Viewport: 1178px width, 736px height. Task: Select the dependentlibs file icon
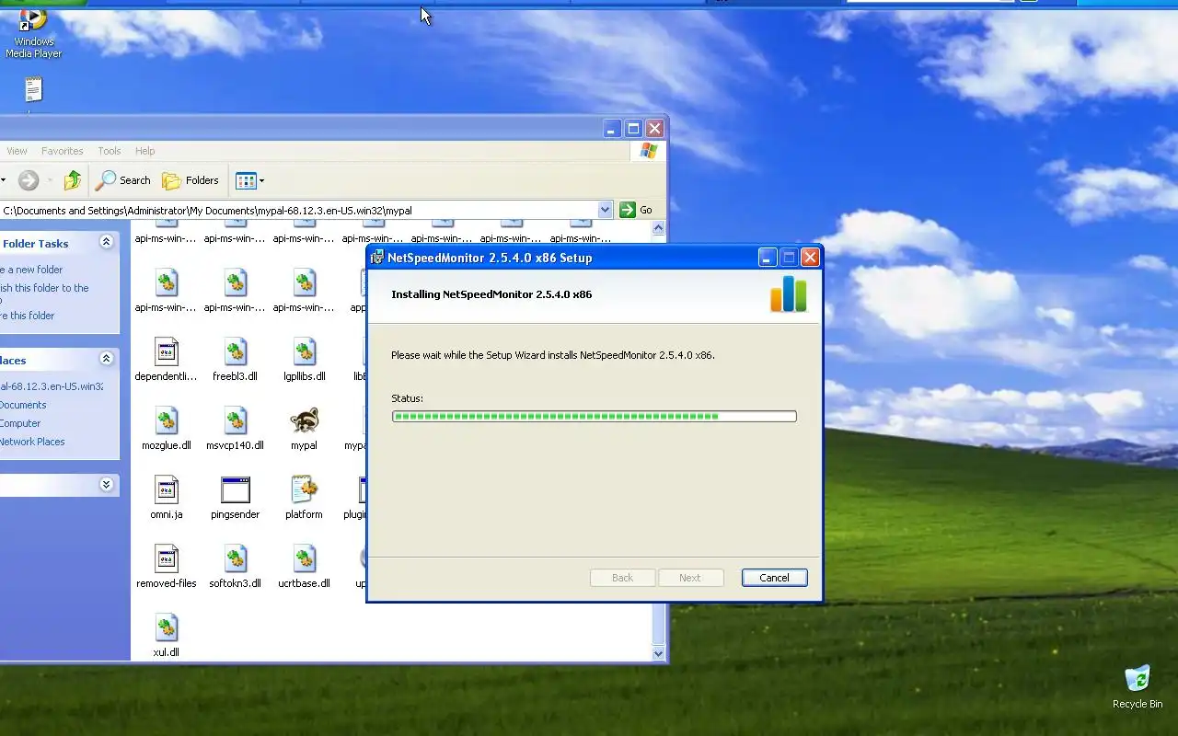tap(166, 351)
